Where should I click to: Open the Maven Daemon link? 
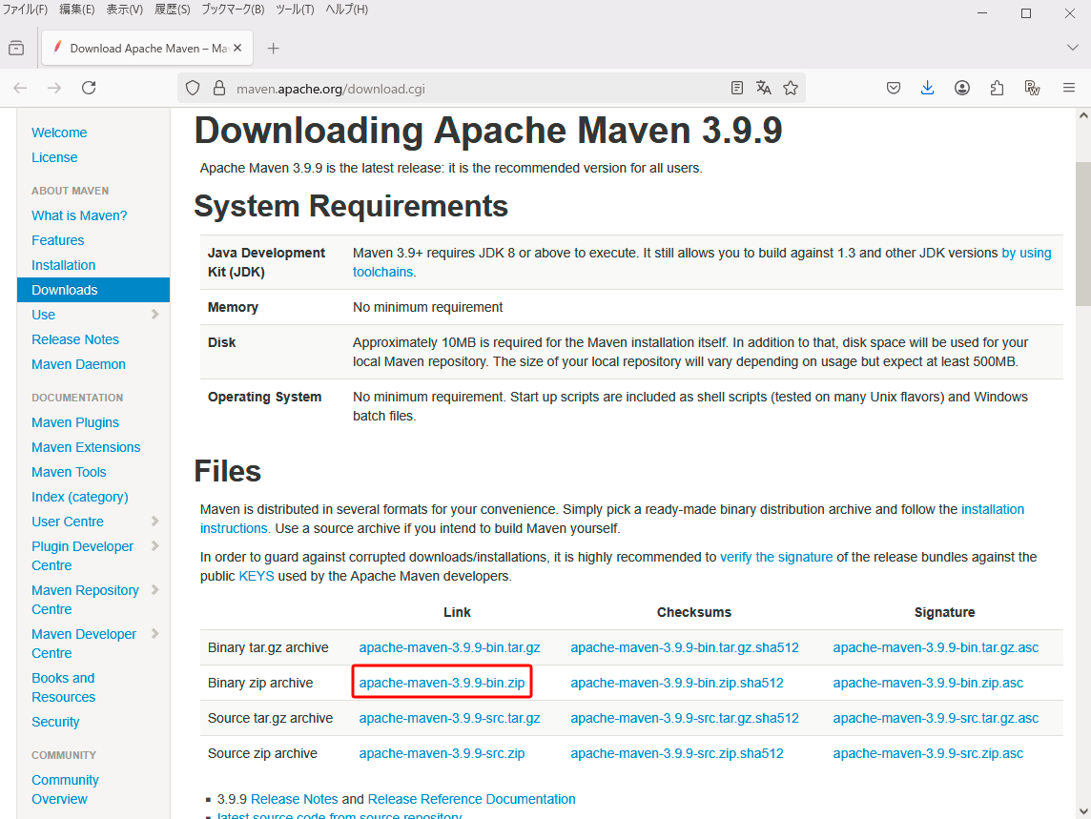tap(78, 364)
